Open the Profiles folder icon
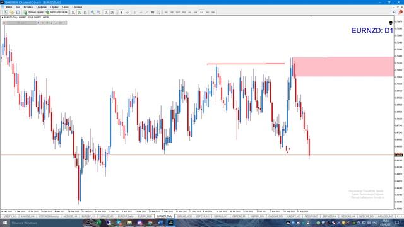Screen dimensions: 404x227 coord(12,12)
